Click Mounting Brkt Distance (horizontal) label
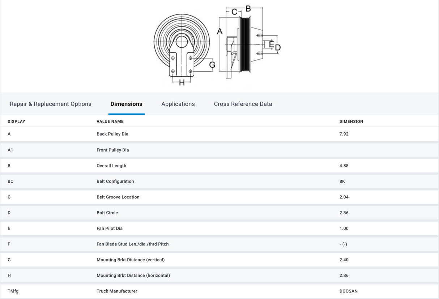Image resolution: width=439 pixels, height=299 pixels. [x=133, y=275]
